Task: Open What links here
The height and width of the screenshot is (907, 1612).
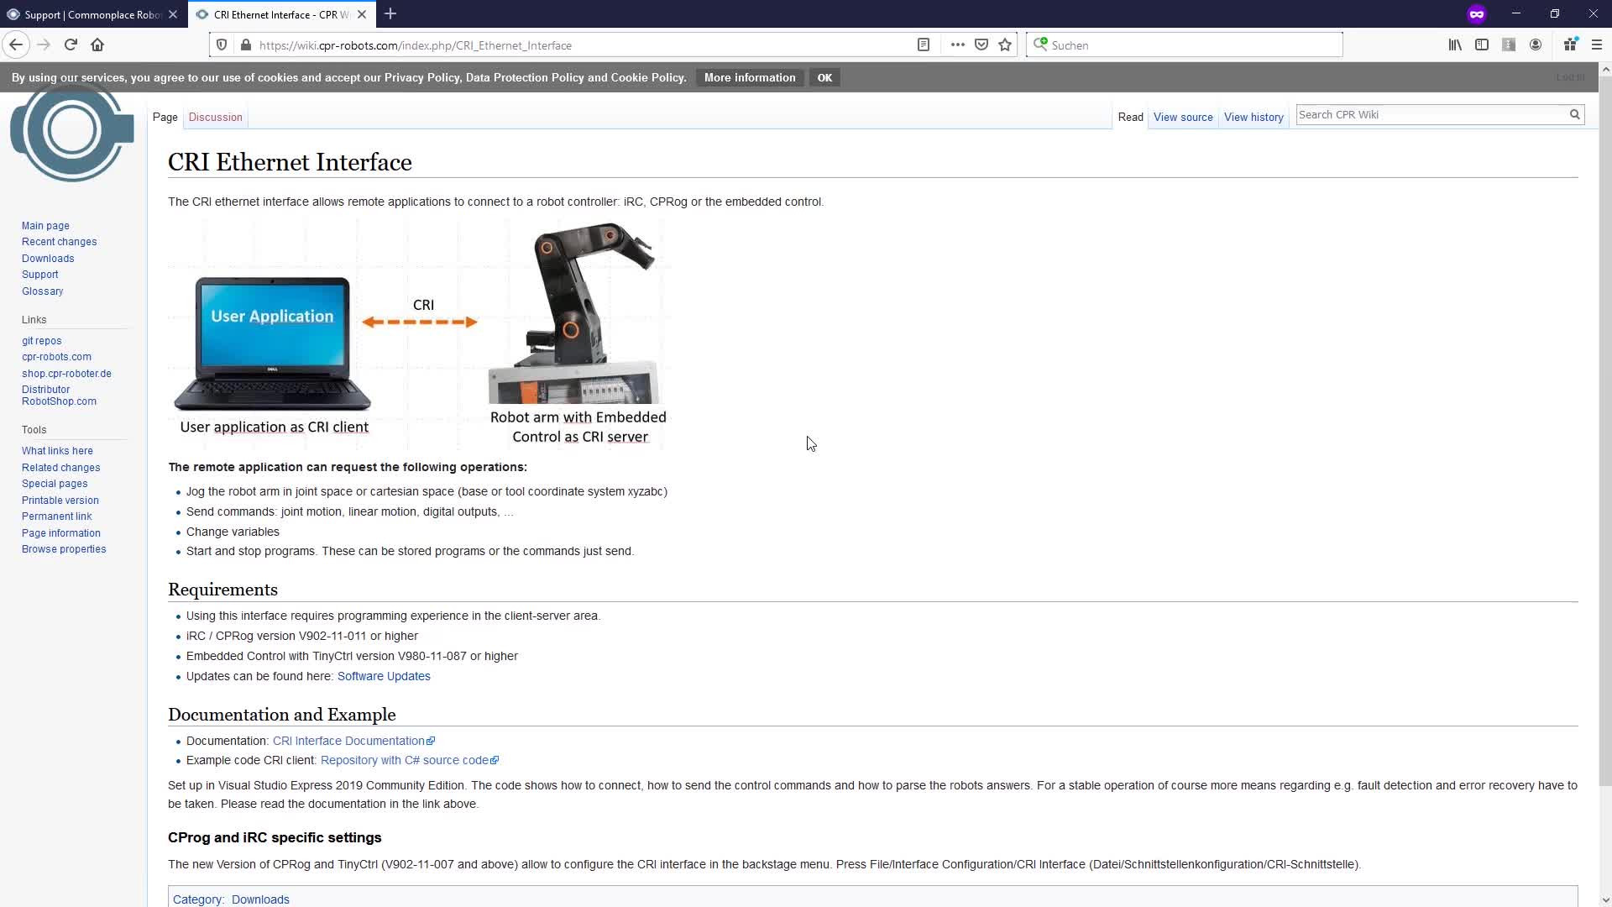Action: click(57, 451)
